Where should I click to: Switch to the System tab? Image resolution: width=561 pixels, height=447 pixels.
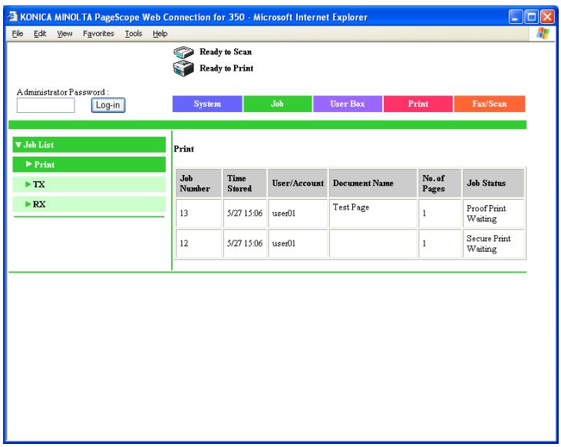point(207,104)
